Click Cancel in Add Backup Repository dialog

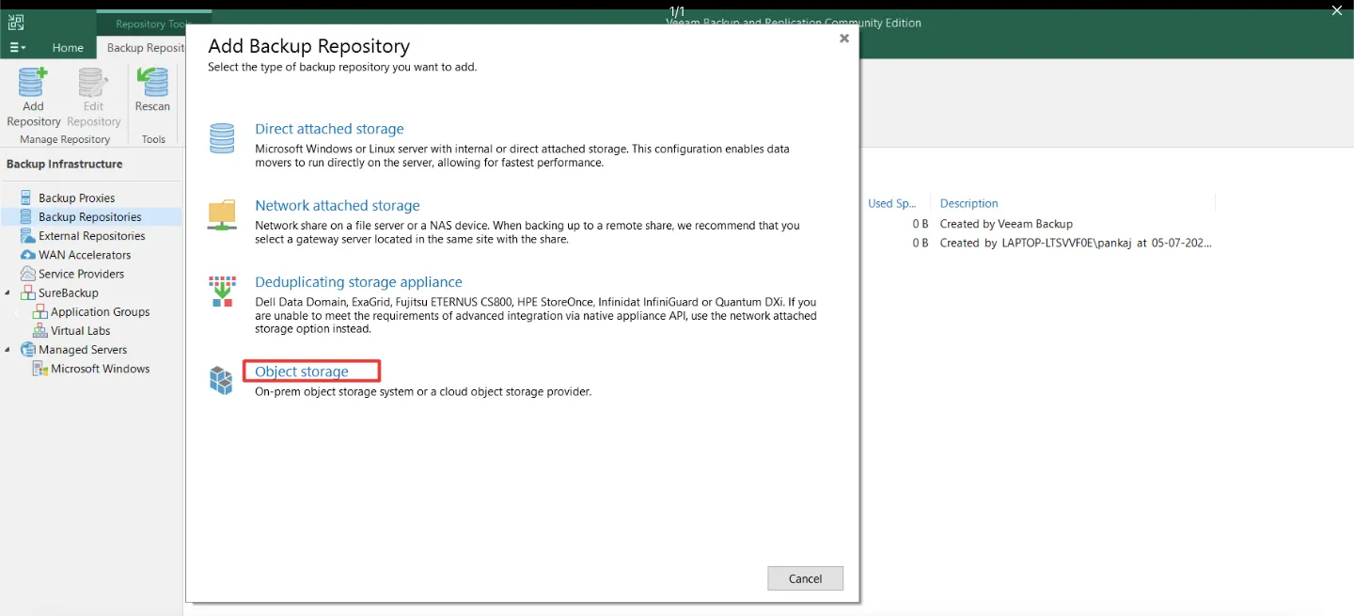(805, 578)
